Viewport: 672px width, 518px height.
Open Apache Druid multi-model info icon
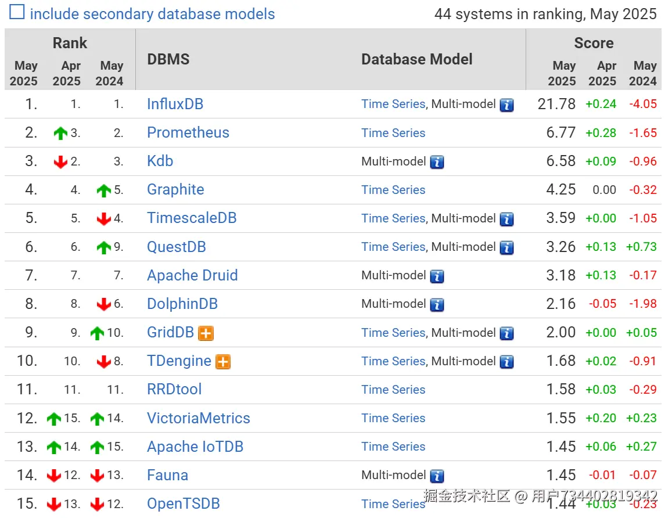[x=437, y=276]
